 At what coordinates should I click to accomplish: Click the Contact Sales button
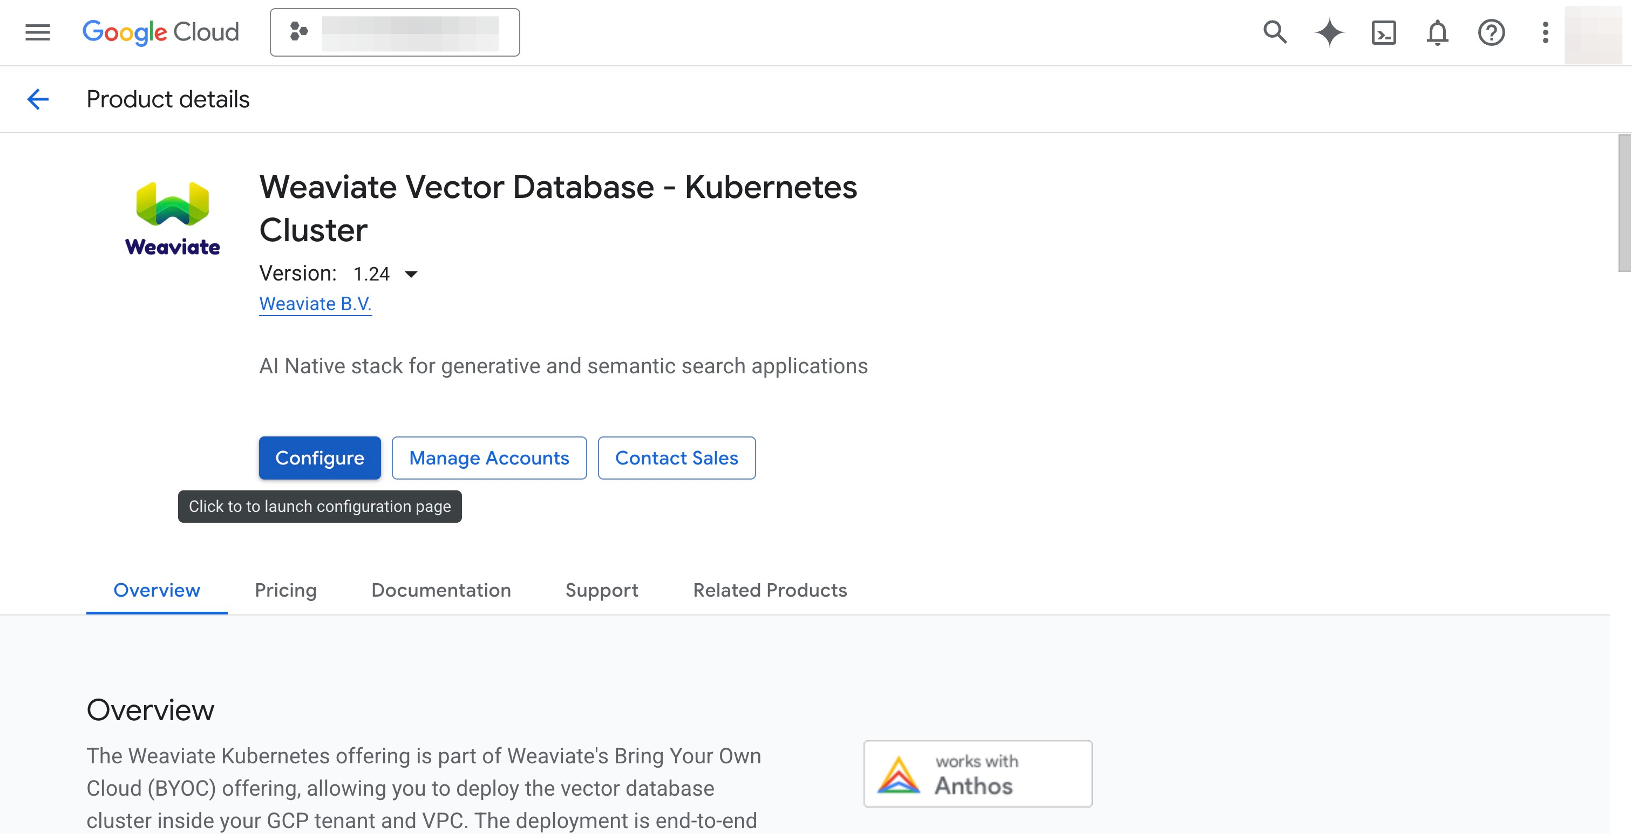676,458
